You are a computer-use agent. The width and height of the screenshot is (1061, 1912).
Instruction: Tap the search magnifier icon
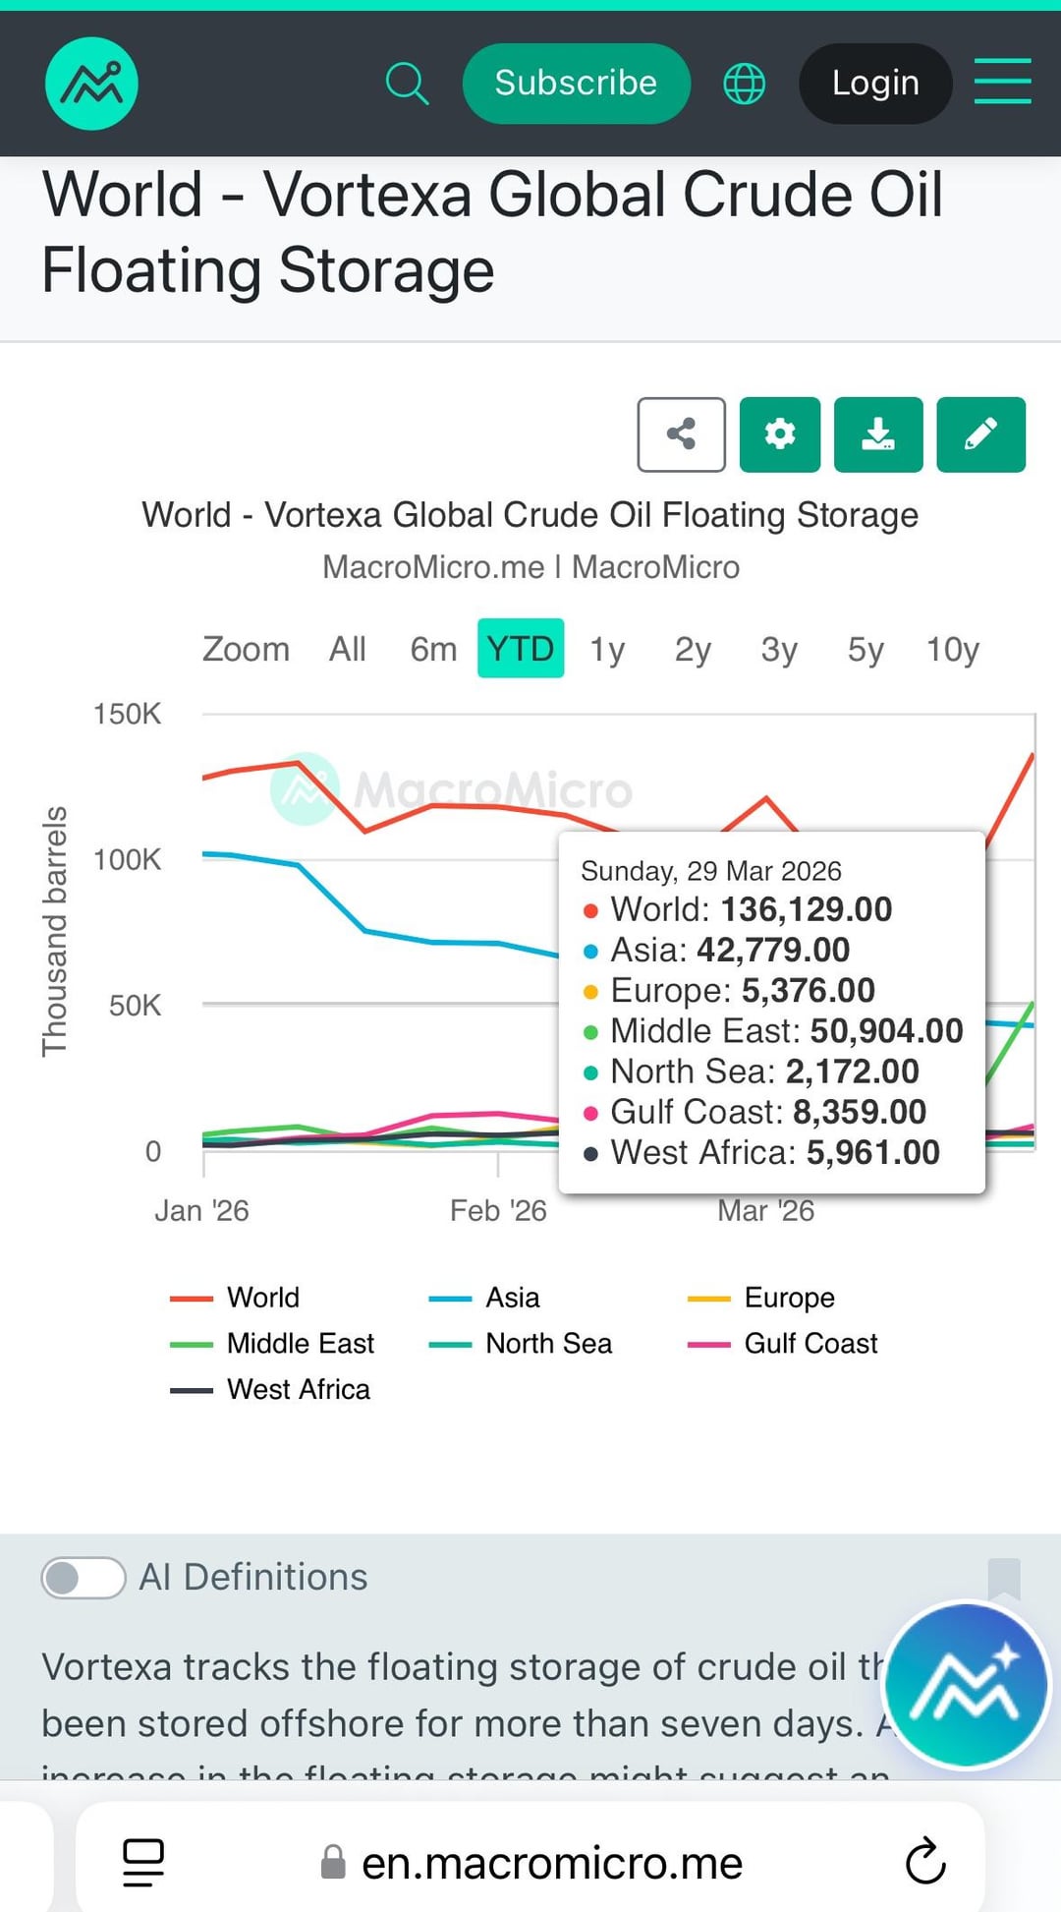pyautogui.click(x=407, y=84)
